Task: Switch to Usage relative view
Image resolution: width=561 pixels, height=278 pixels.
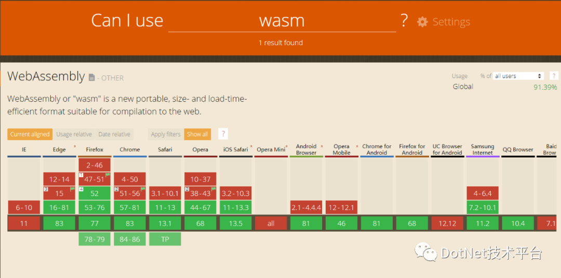Action: point(74,134)
